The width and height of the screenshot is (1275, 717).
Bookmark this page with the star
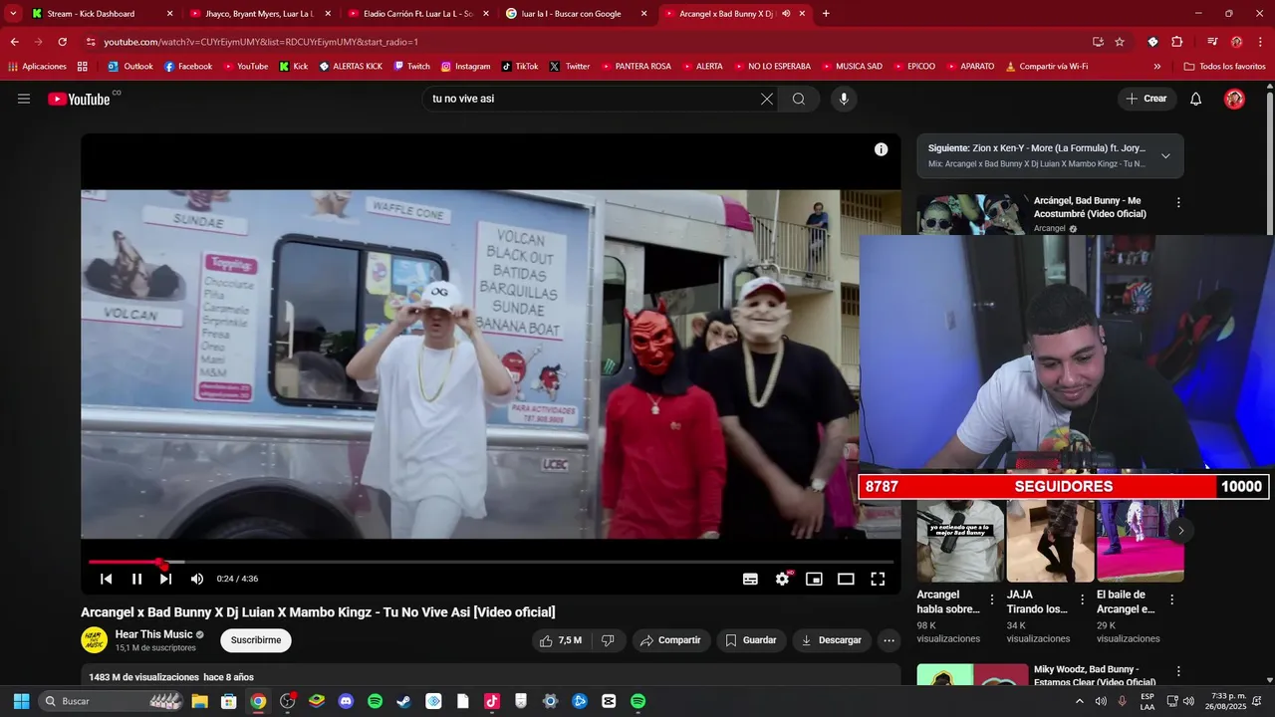1120,42
